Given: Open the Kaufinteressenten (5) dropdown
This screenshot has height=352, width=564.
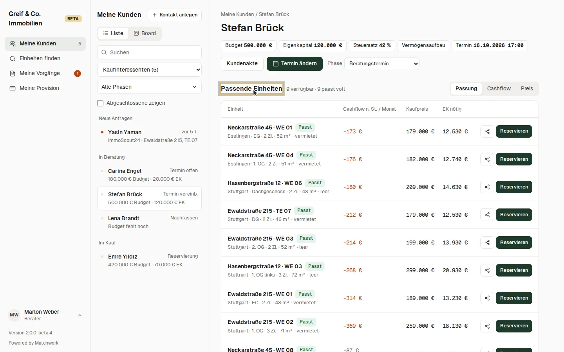Looking at the screenshot, I should (x=149, y=70).
